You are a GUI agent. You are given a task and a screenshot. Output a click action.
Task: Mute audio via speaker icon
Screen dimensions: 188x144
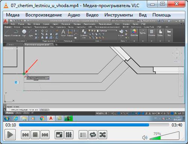pyautogui.click(x=145, y=138)
